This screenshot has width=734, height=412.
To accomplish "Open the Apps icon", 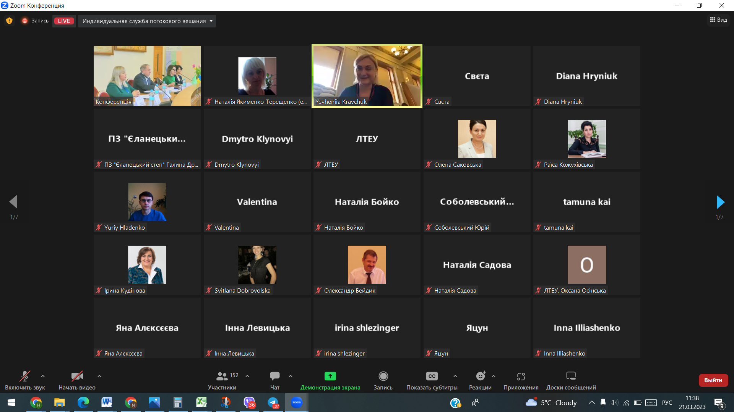I will click(x=521, y=376).
